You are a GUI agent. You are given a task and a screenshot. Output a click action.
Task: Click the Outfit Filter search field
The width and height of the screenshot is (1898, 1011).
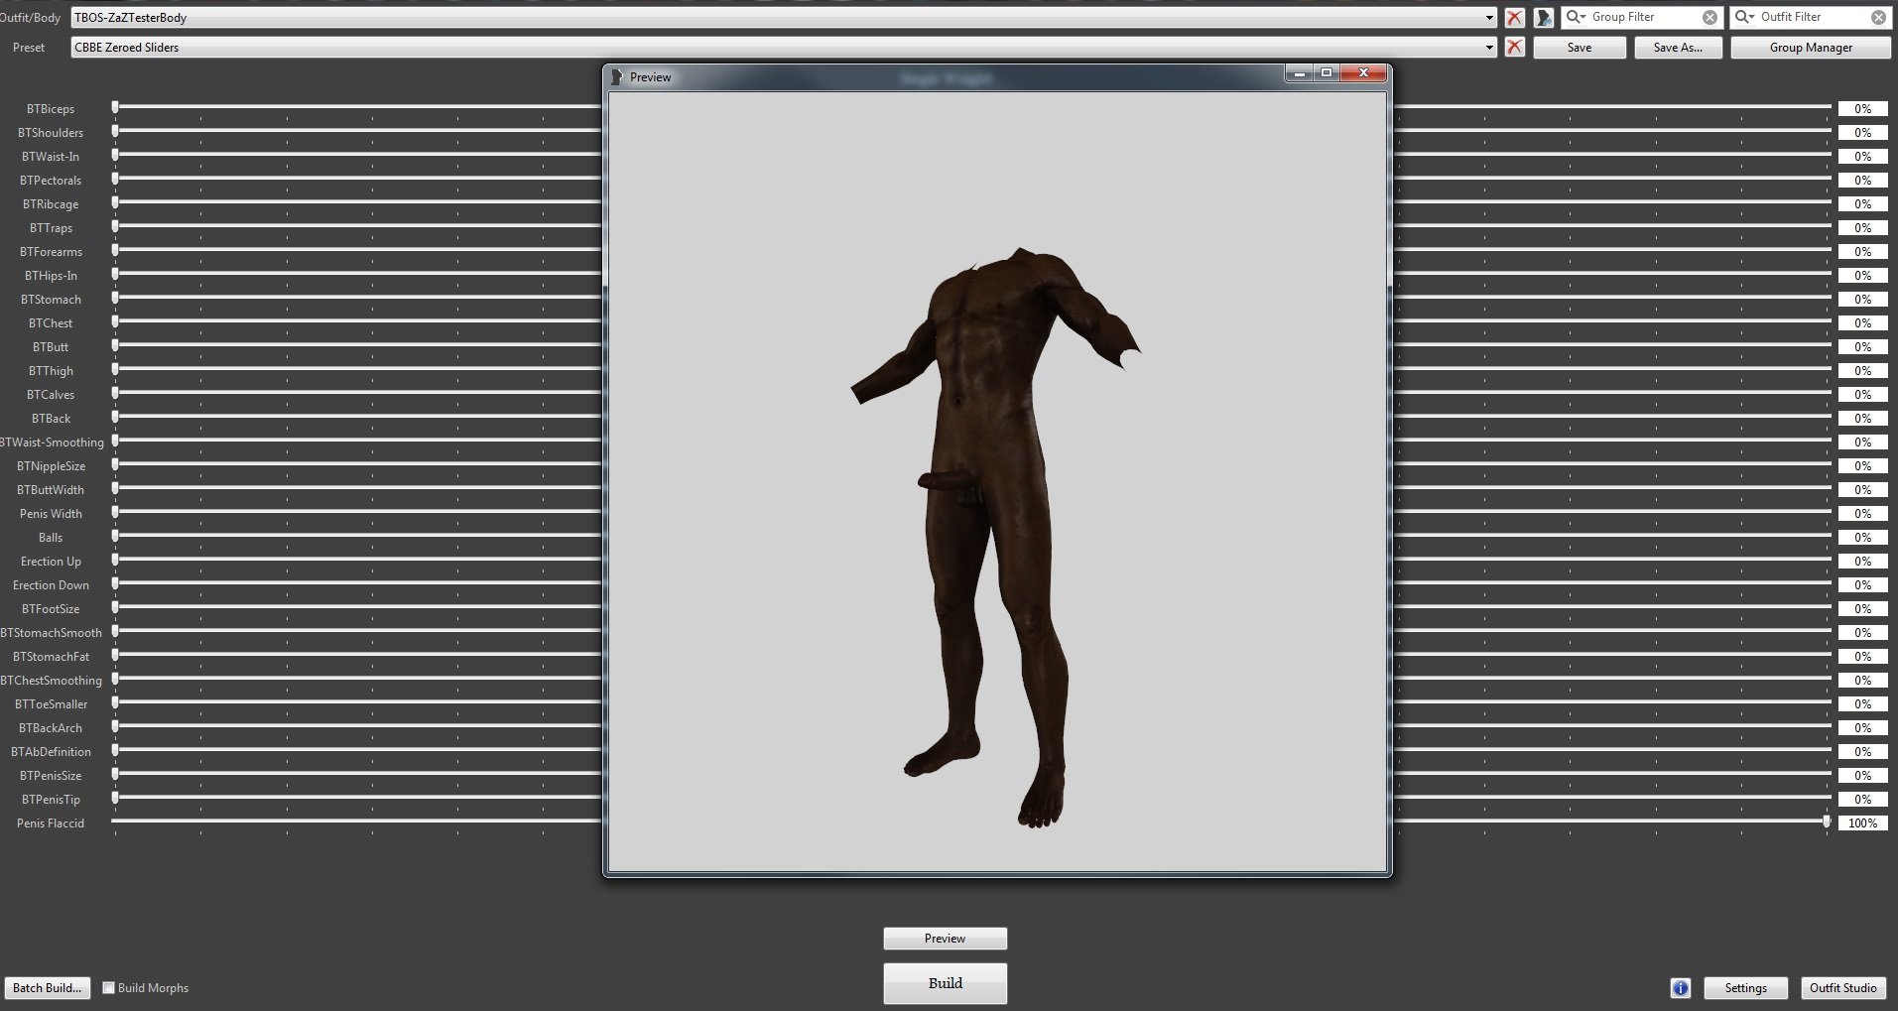coord(1812,17)
